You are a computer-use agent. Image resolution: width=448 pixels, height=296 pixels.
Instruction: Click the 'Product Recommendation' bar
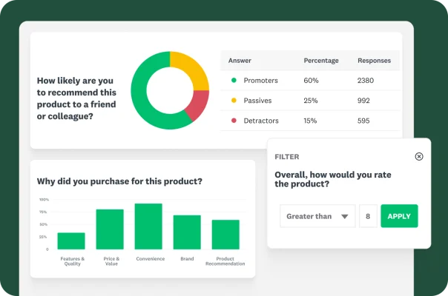click(225, 235)
